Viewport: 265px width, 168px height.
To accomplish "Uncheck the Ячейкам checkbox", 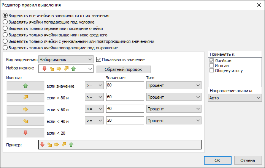I will point(212,61).
